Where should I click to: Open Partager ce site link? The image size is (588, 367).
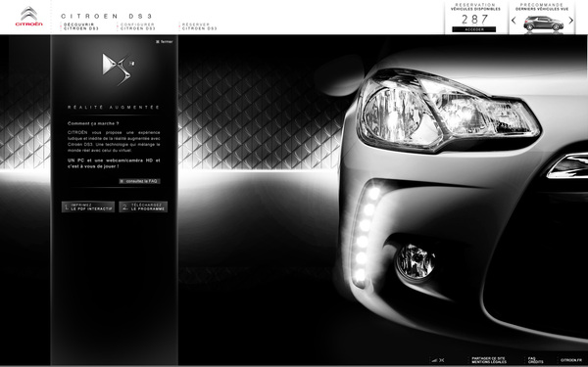pyautogui.click(x=488, y=358)
